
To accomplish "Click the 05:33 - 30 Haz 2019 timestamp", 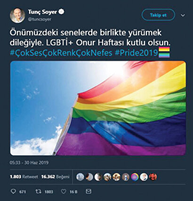I will click(29, 162).
